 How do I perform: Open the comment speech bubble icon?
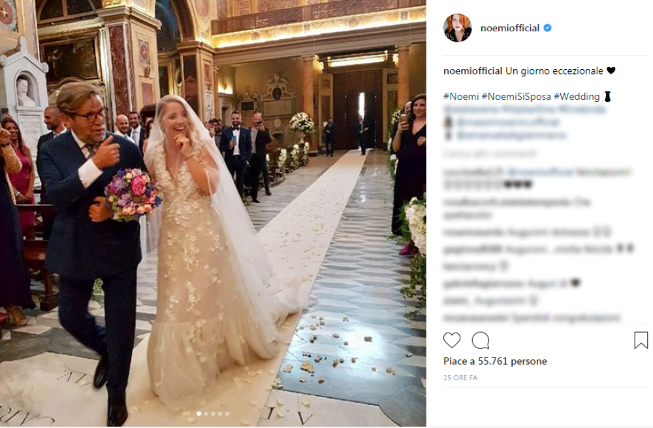(x=480, y=340)
